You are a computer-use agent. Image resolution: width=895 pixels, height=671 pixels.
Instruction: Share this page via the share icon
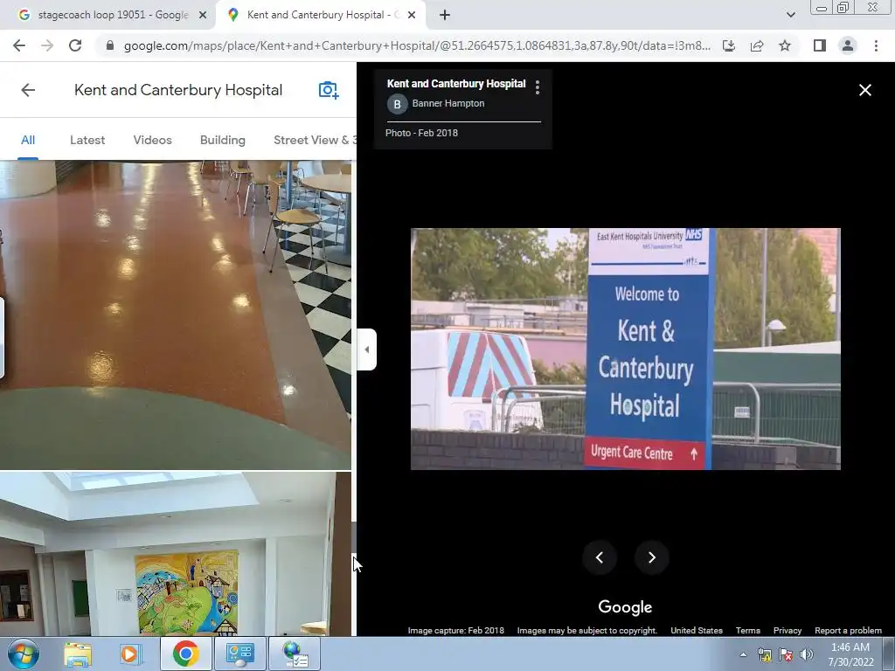757,45
